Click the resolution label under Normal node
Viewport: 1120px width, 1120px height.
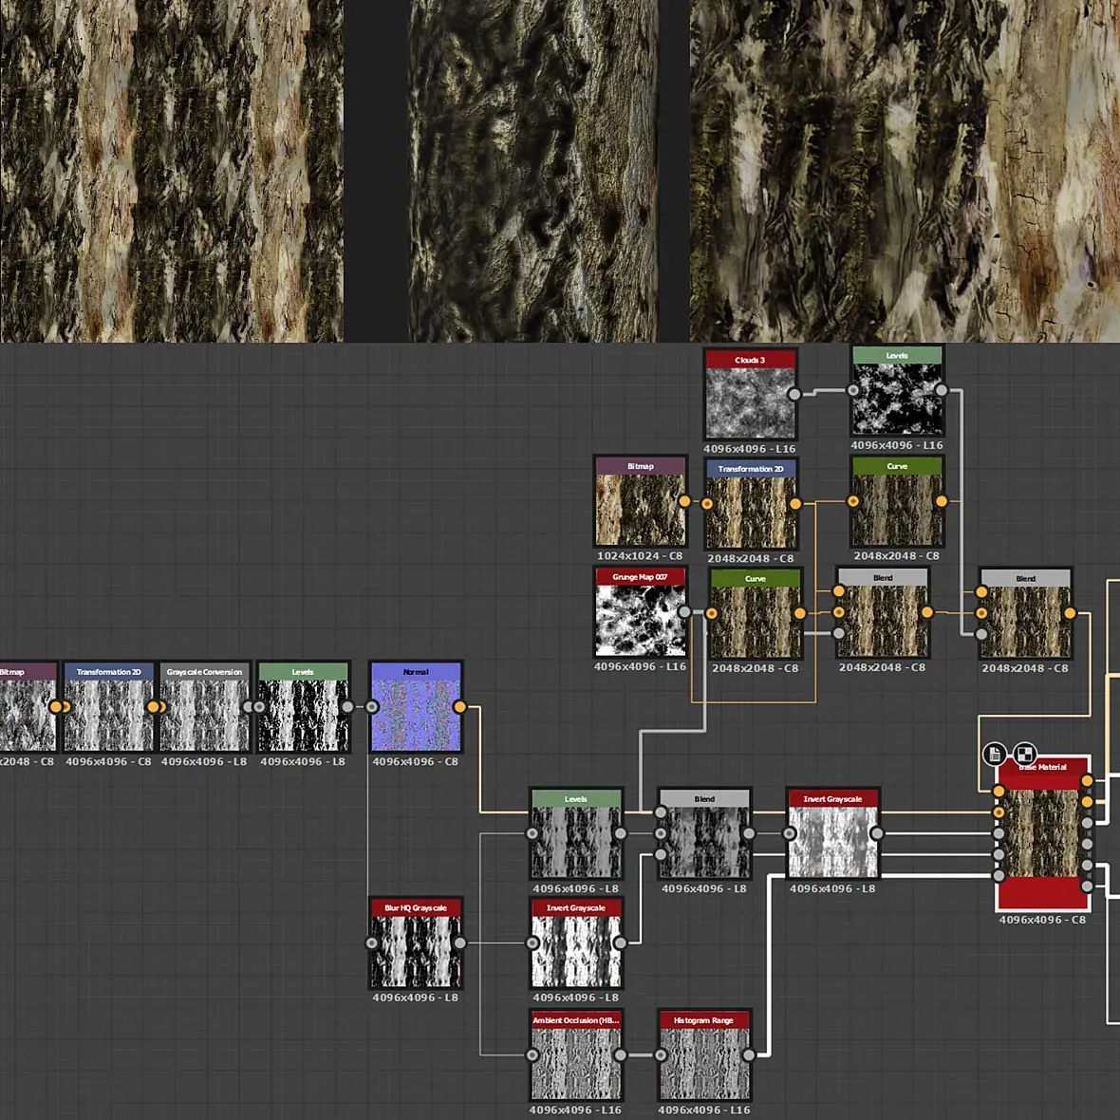point(416,761)
